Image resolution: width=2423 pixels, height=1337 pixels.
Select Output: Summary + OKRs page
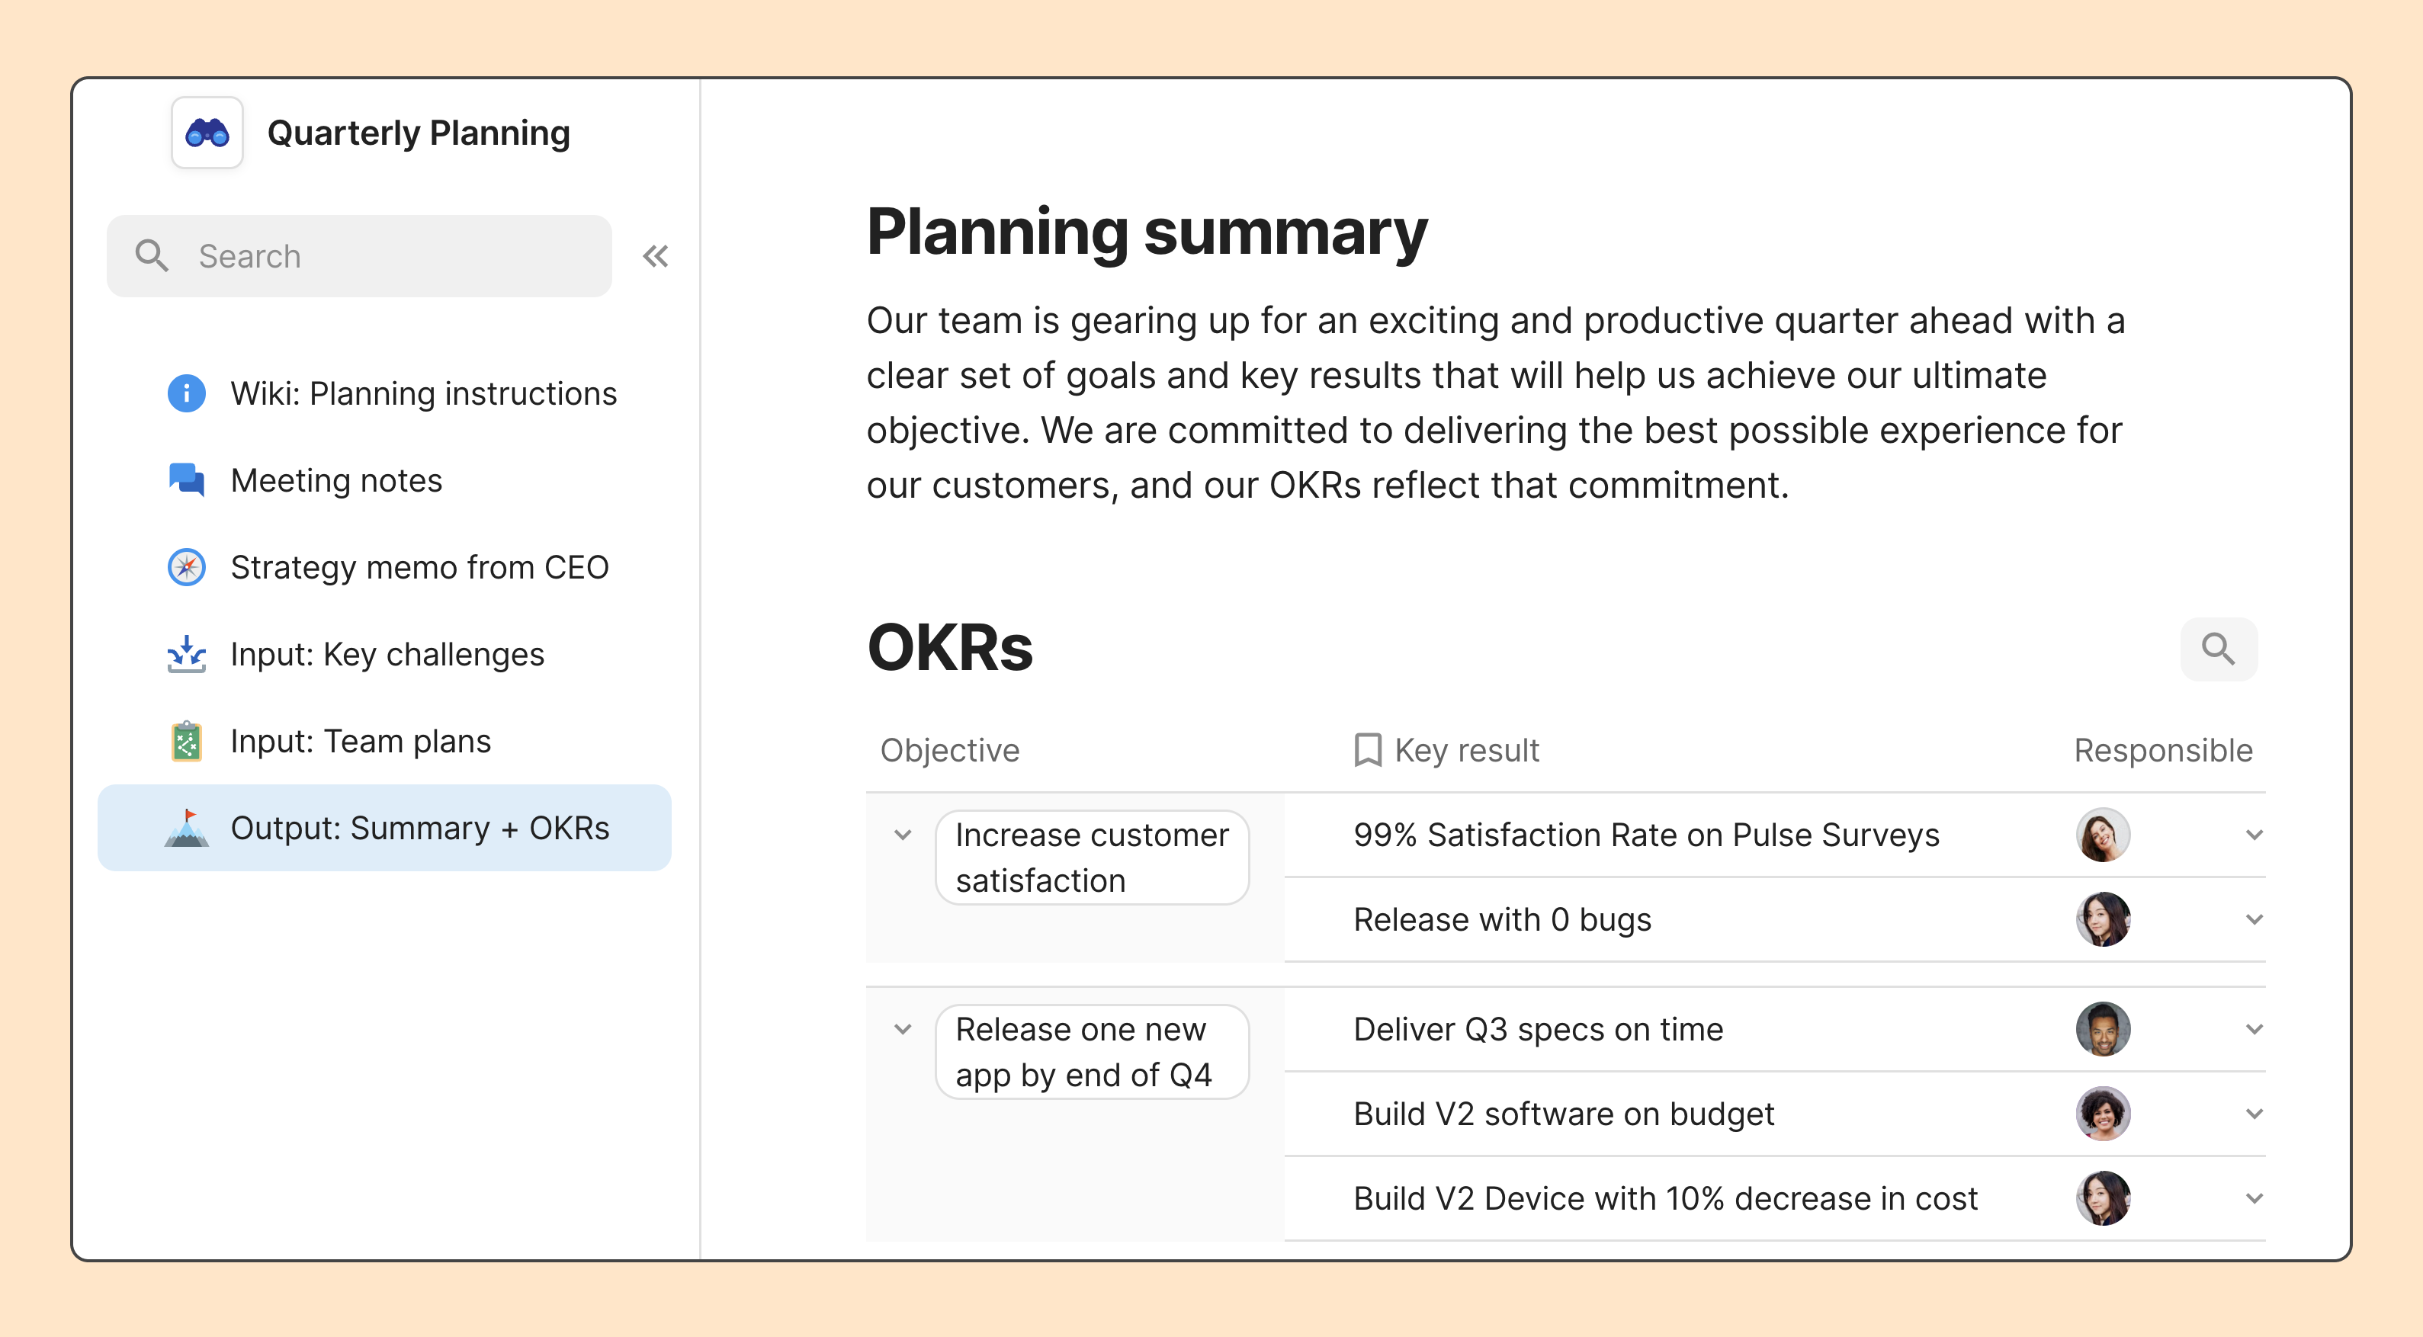pyautogui.click(x=419, y=829)
